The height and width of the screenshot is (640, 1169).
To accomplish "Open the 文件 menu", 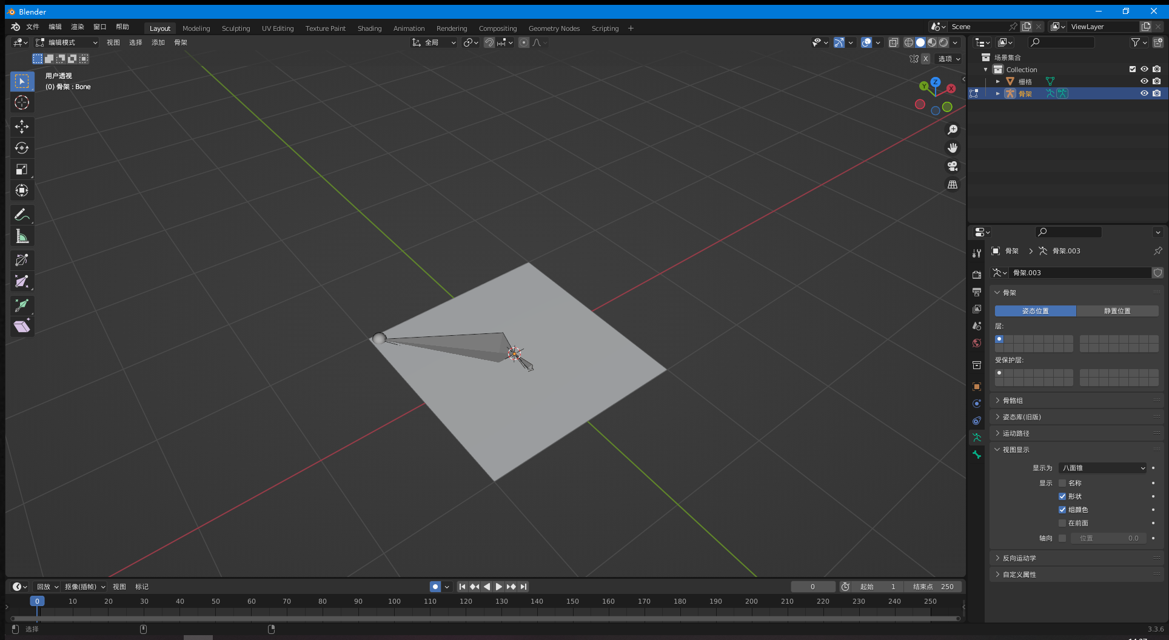I will coord(33,27).
